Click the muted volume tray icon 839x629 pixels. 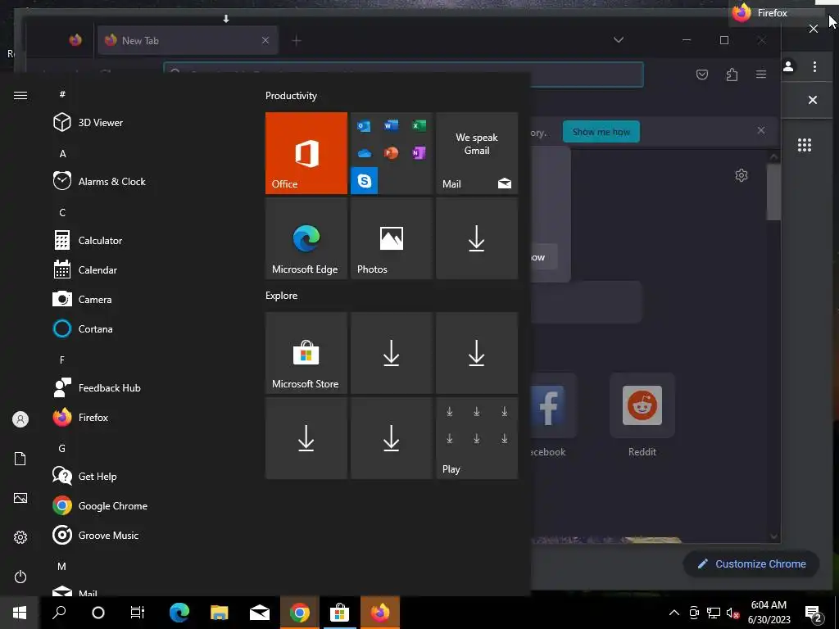(x=733, y=613)
